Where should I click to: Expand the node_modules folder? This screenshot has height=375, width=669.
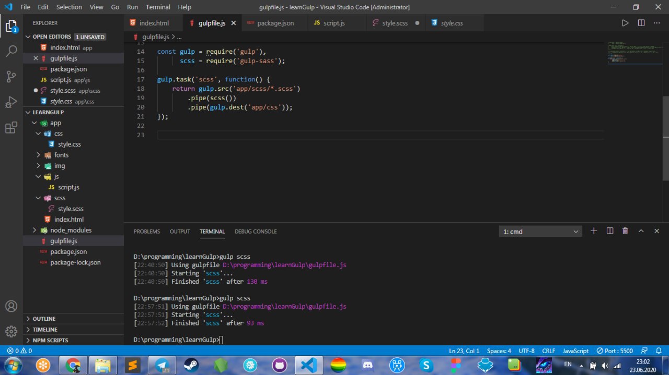pos(34,230)
